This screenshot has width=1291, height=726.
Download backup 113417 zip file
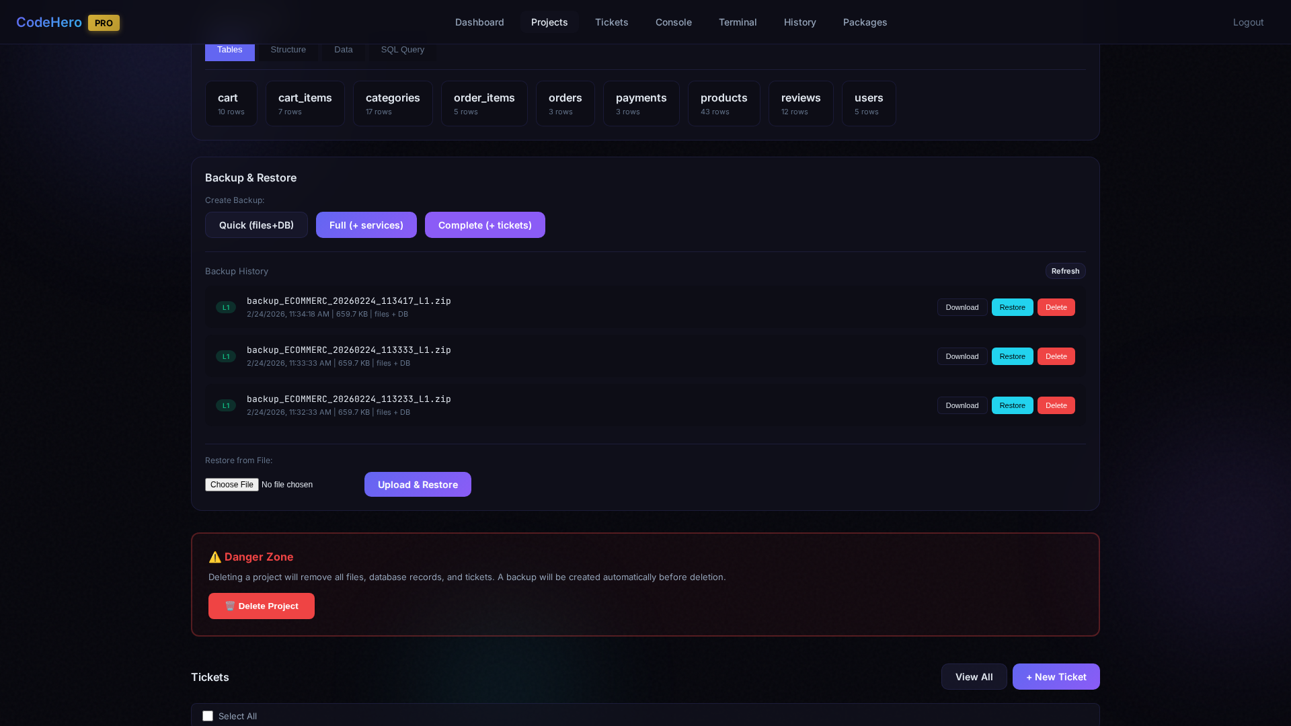point(962,307)
